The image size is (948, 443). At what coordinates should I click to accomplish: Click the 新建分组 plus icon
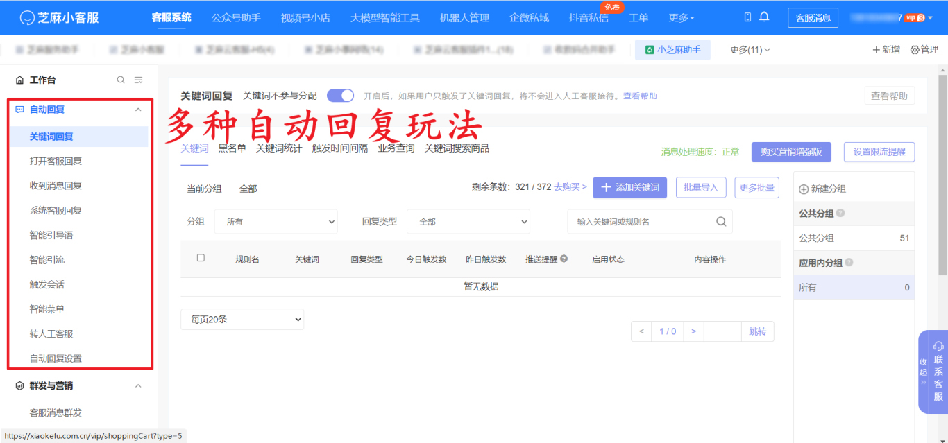point(803,188)
